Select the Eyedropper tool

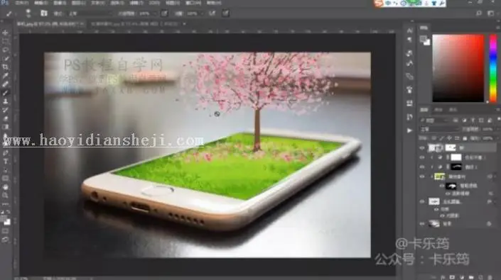coord(6,76)
